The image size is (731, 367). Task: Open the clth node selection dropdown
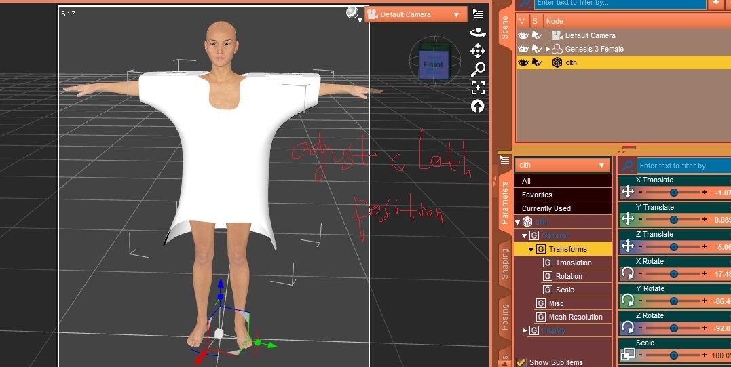pos(563,165)
